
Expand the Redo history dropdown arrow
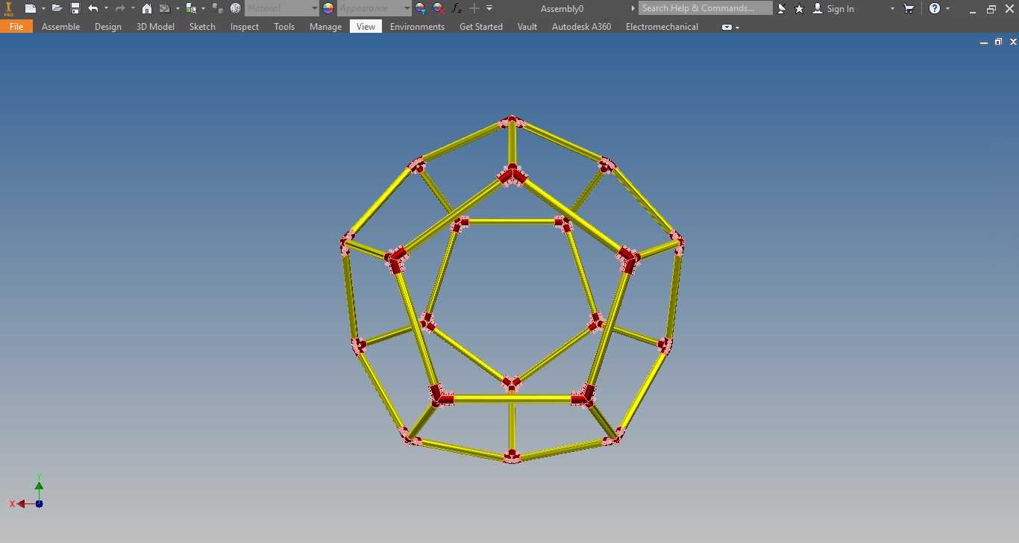click(x=133, y=8)
